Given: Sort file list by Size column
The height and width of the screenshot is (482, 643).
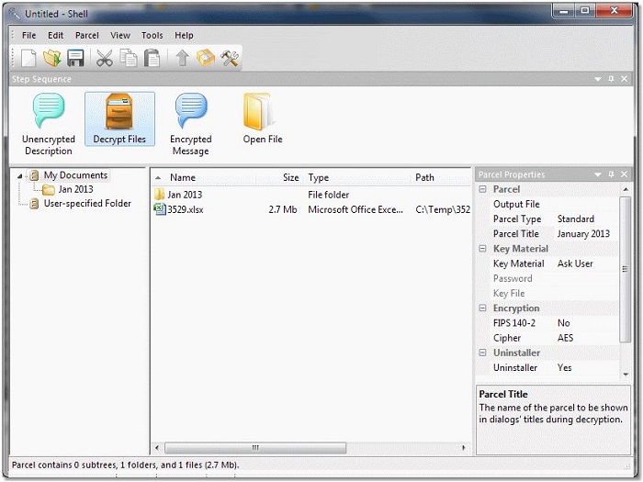Looking at the screenshot, I should [x=290, y=177].
